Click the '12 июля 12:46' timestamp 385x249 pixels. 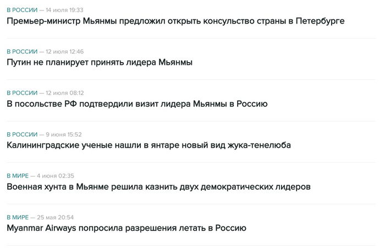65,52
